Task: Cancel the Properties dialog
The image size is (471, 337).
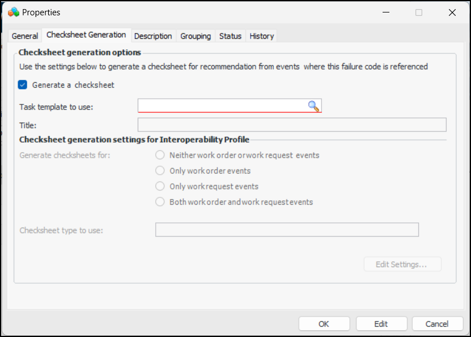Action: (437, 324)
